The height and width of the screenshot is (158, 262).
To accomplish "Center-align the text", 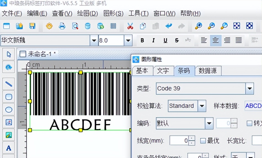I will tap(216, 40).
